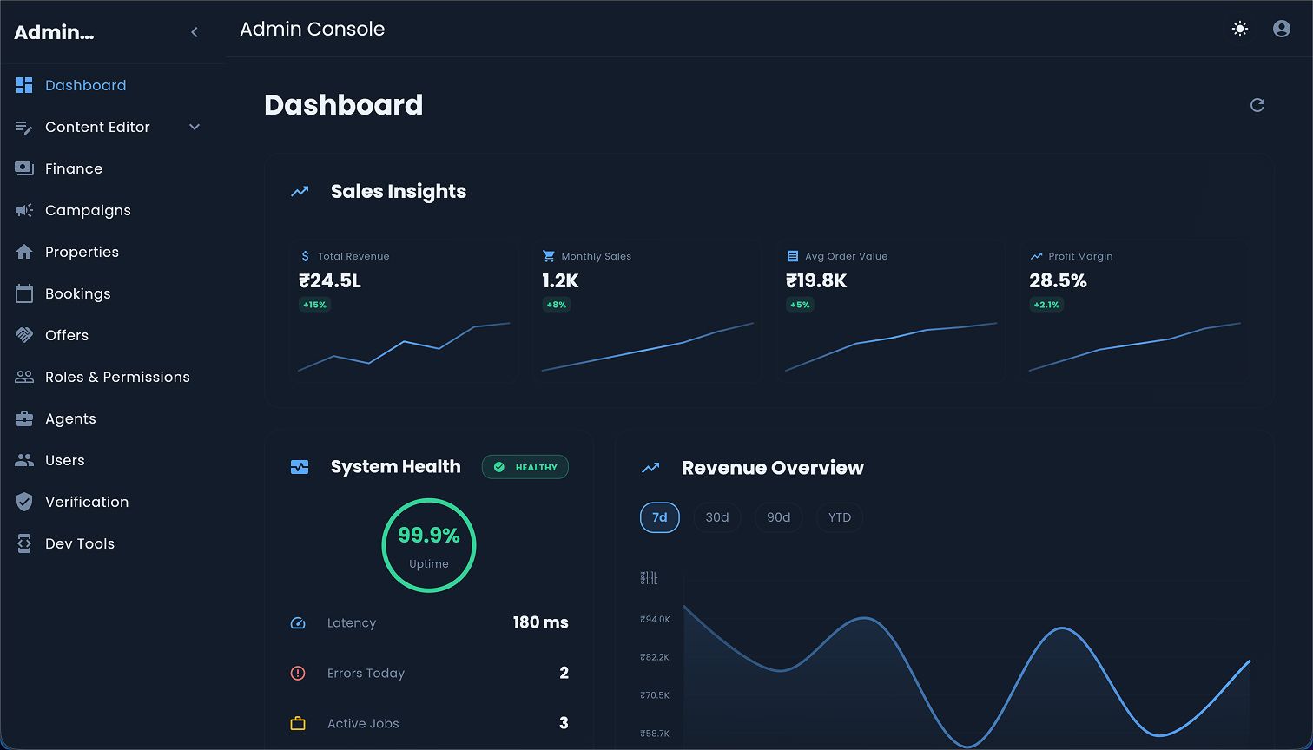This screenshot has width=1313, height=750.
Task: Select the 7d revenue range
Action: click(659, 517)
